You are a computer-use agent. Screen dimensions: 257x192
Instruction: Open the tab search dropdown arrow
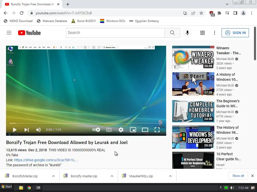[227, 4]
